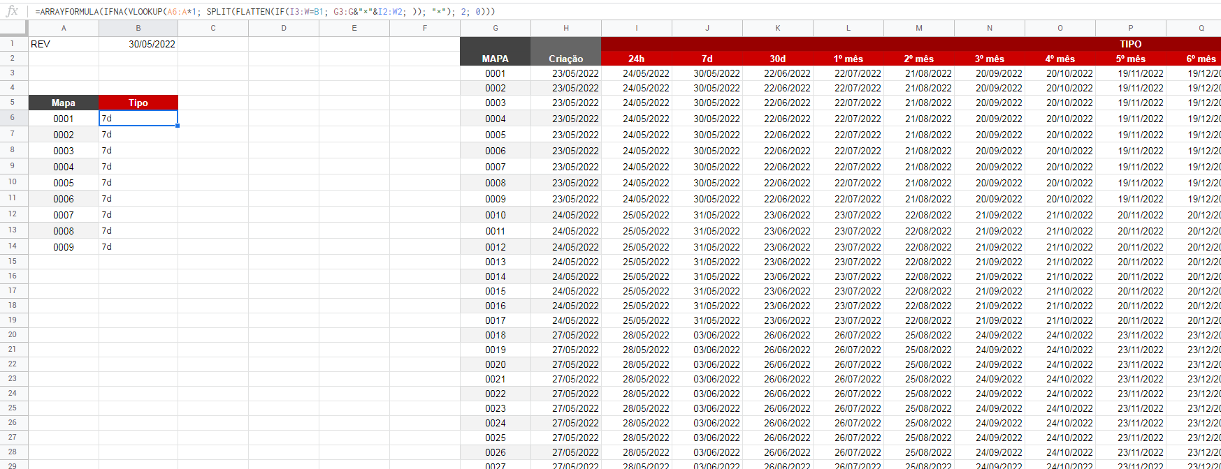Click the 3º mês column header
This screenshot has width=1221, height=469.
point(990,59)
